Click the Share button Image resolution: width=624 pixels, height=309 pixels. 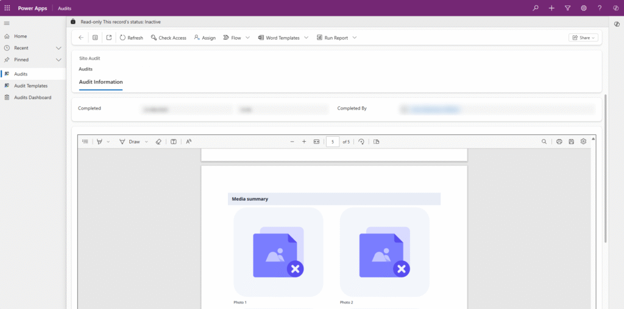pos(584,38)
